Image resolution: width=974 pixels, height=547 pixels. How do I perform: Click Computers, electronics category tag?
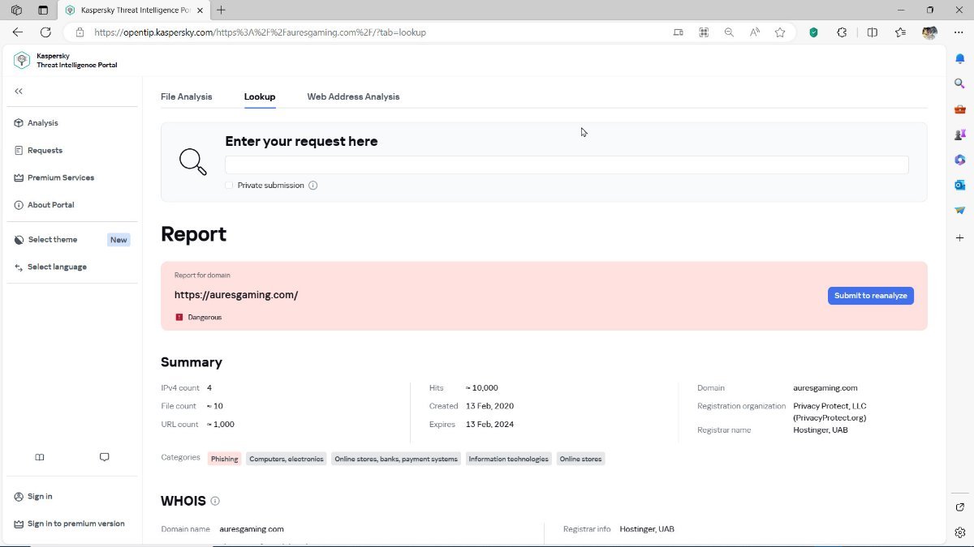coord(287,459)
